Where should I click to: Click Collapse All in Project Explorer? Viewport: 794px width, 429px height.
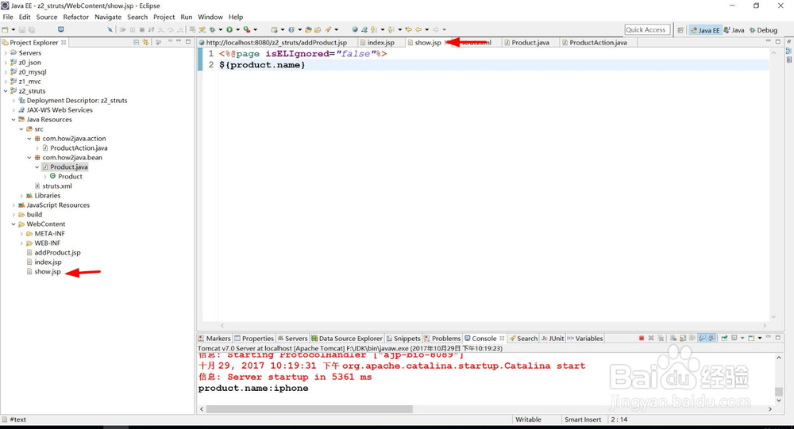pos(137,42)
